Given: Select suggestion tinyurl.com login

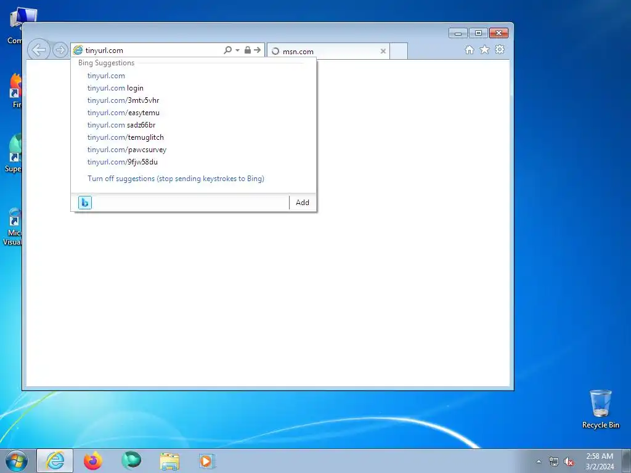Looking at the screenshot, I should point(115,88).
